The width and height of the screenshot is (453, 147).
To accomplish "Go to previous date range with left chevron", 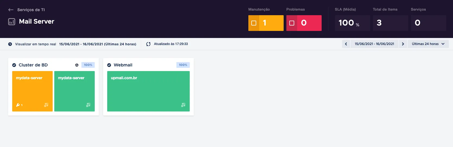I will click(346, 44).
